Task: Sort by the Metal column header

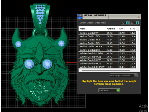Action: [x=92, y=29]
